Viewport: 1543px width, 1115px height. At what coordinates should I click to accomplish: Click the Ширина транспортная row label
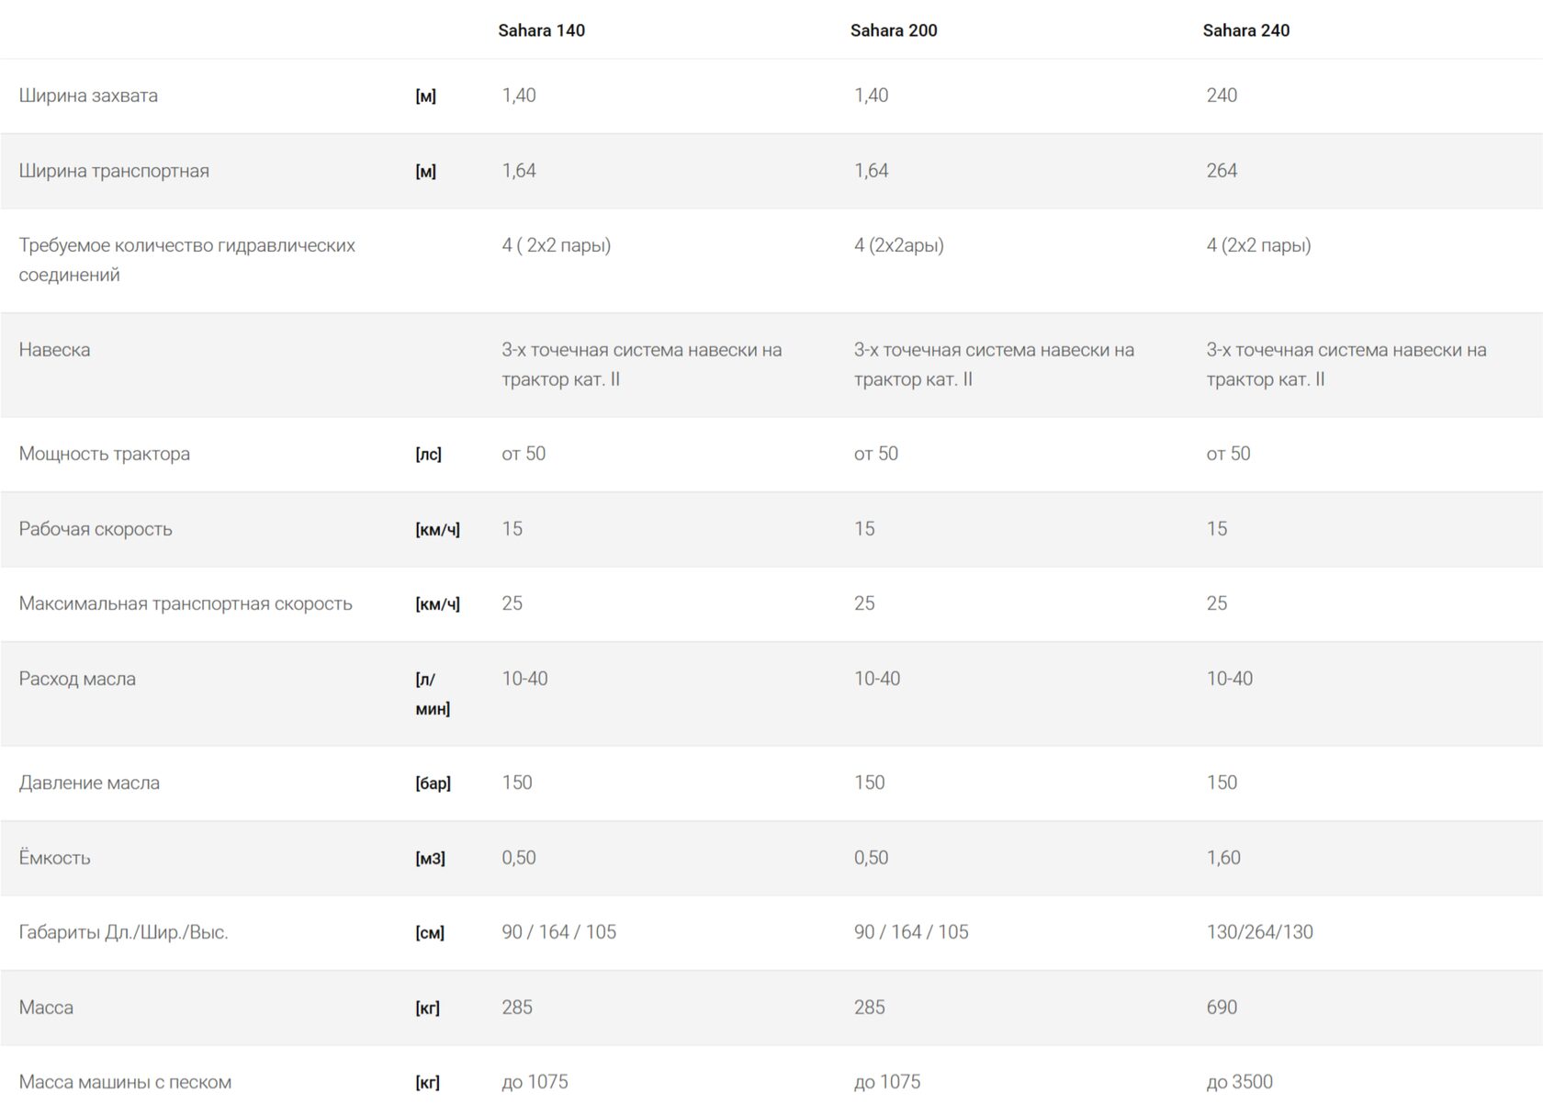[114, 171]
